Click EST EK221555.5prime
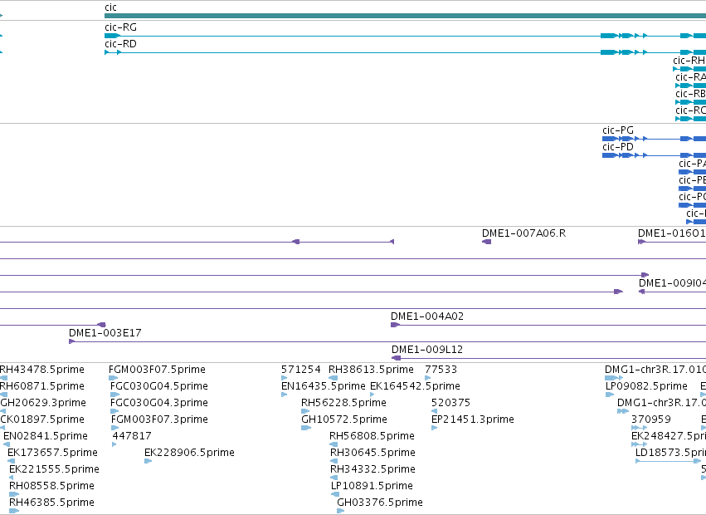The image size is (706, 515). (54, 469)
